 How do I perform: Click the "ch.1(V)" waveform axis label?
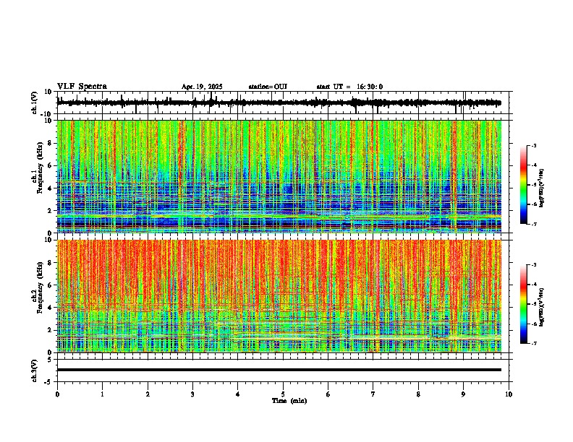tap(34, 103)
